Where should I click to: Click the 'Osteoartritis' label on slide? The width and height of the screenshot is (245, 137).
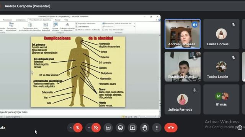click(x=47, y=92)
